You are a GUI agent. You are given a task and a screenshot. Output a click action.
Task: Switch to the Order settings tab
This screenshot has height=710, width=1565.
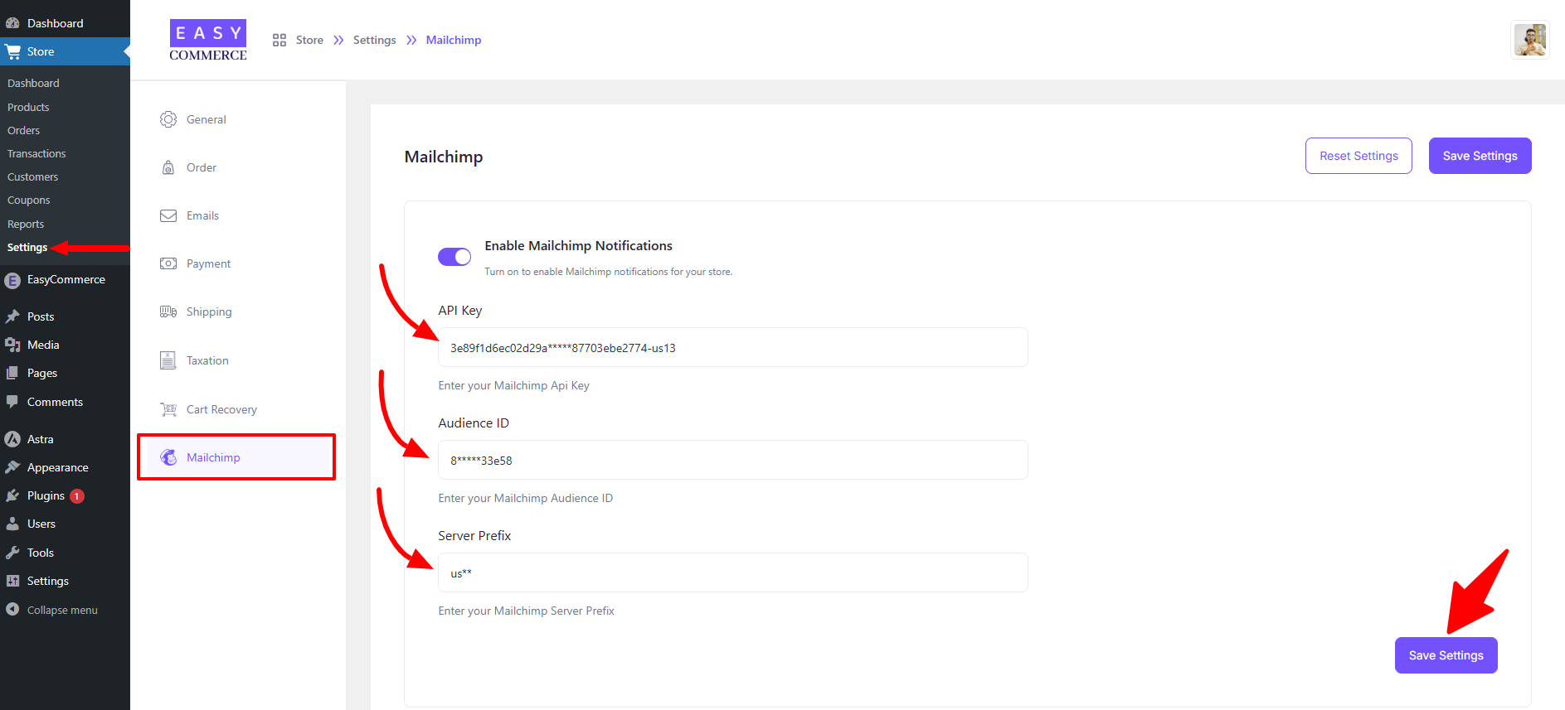(236, 167)
